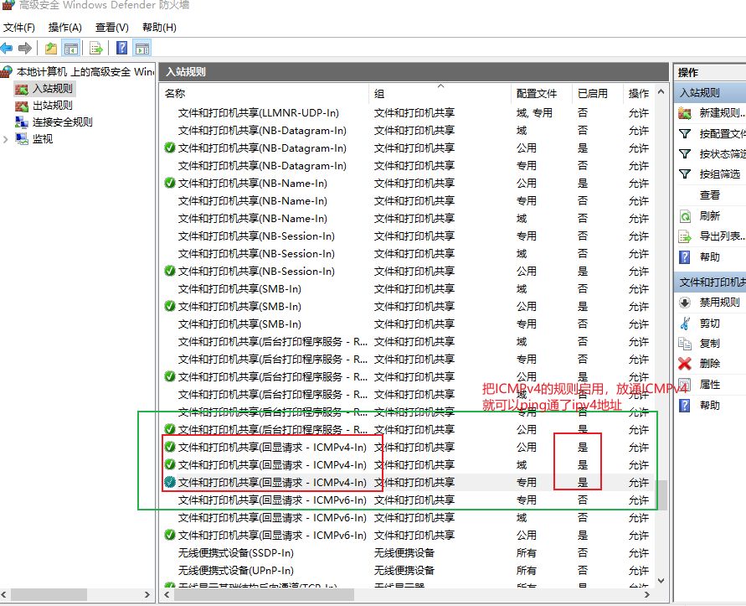Open the 文件(F) menu
Image resolution: width=746 pixels, height=606 pixels.
pos(18,28)
